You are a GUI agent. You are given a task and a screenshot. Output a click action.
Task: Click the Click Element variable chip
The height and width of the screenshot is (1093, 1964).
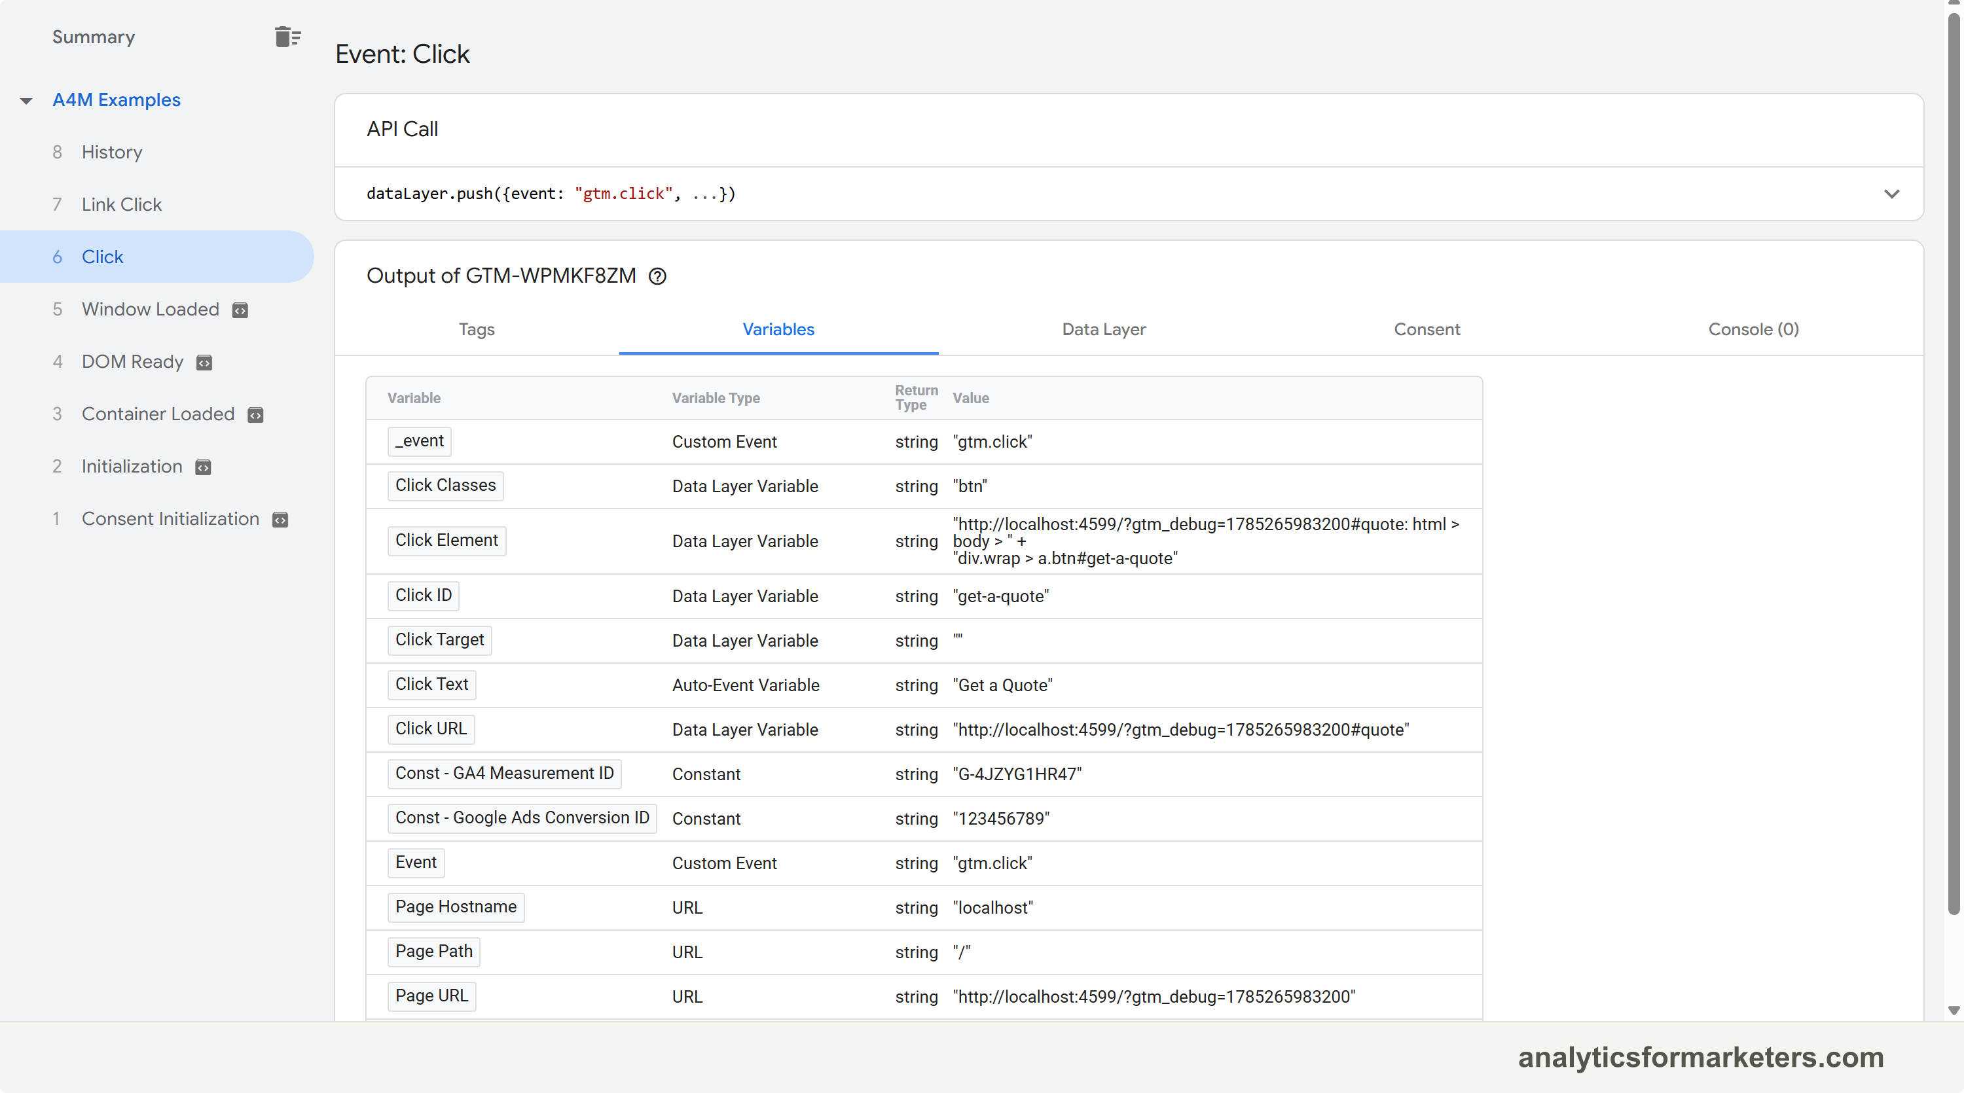(446, 541)
